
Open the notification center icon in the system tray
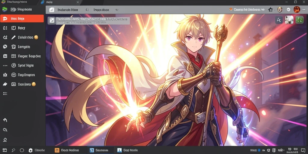coord(304,150)
